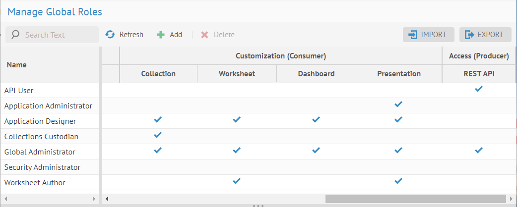
Task: Click the red Delete X icon
Action: coord(204,35)
